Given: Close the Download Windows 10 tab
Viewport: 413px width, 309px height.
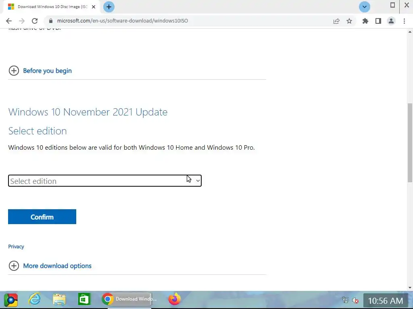Looking at the screenshot, I should 94,7.
